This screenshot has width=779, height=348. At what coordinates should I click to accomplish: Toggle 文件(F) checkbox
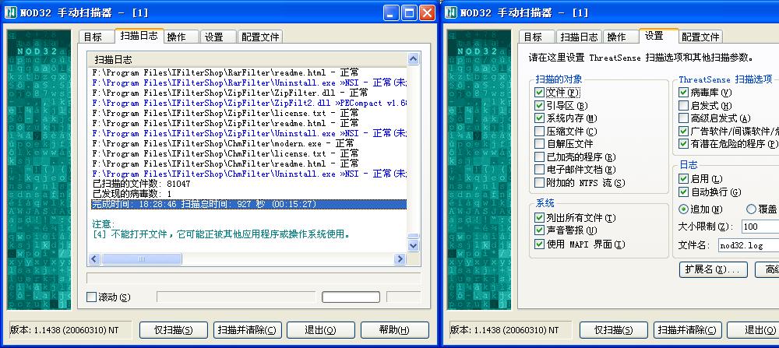(x=539, y=93)
